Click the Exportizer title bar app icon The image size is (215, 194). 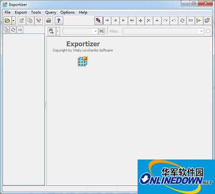[x=5, y=5]
